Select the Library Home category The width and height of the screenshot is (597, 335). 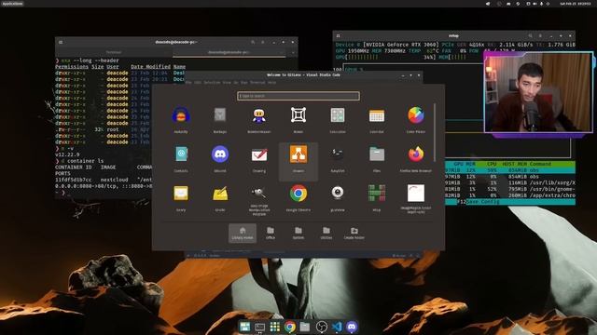[x=243, y=233]
